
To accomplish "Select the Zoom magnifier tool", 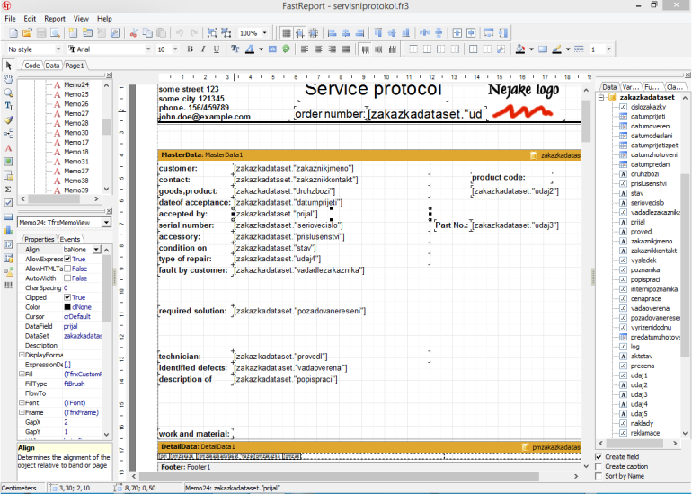I will tap(8, 93).
